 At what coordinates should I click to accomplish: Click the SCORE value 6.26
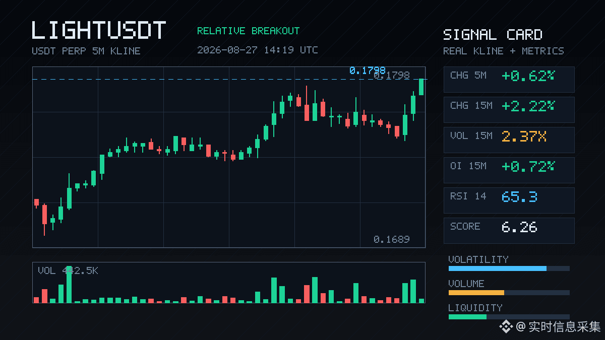click(x=519, y=227)
